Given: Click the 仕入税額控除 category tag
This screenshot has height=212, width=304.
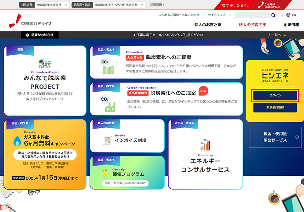Looking at the screenshot, I should tap(106, 123).
